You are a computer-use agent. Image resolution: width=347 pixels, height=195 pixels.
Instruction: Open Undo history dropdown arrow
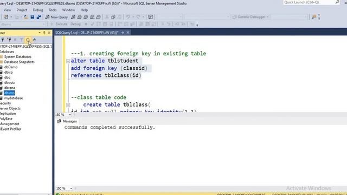pyautogui.click(x=133, y=17)
